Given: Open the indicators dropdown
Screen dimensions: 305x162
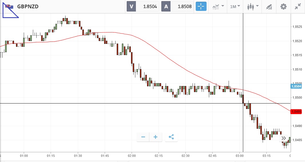Looking at the screenshot, I should coord(218,6).
